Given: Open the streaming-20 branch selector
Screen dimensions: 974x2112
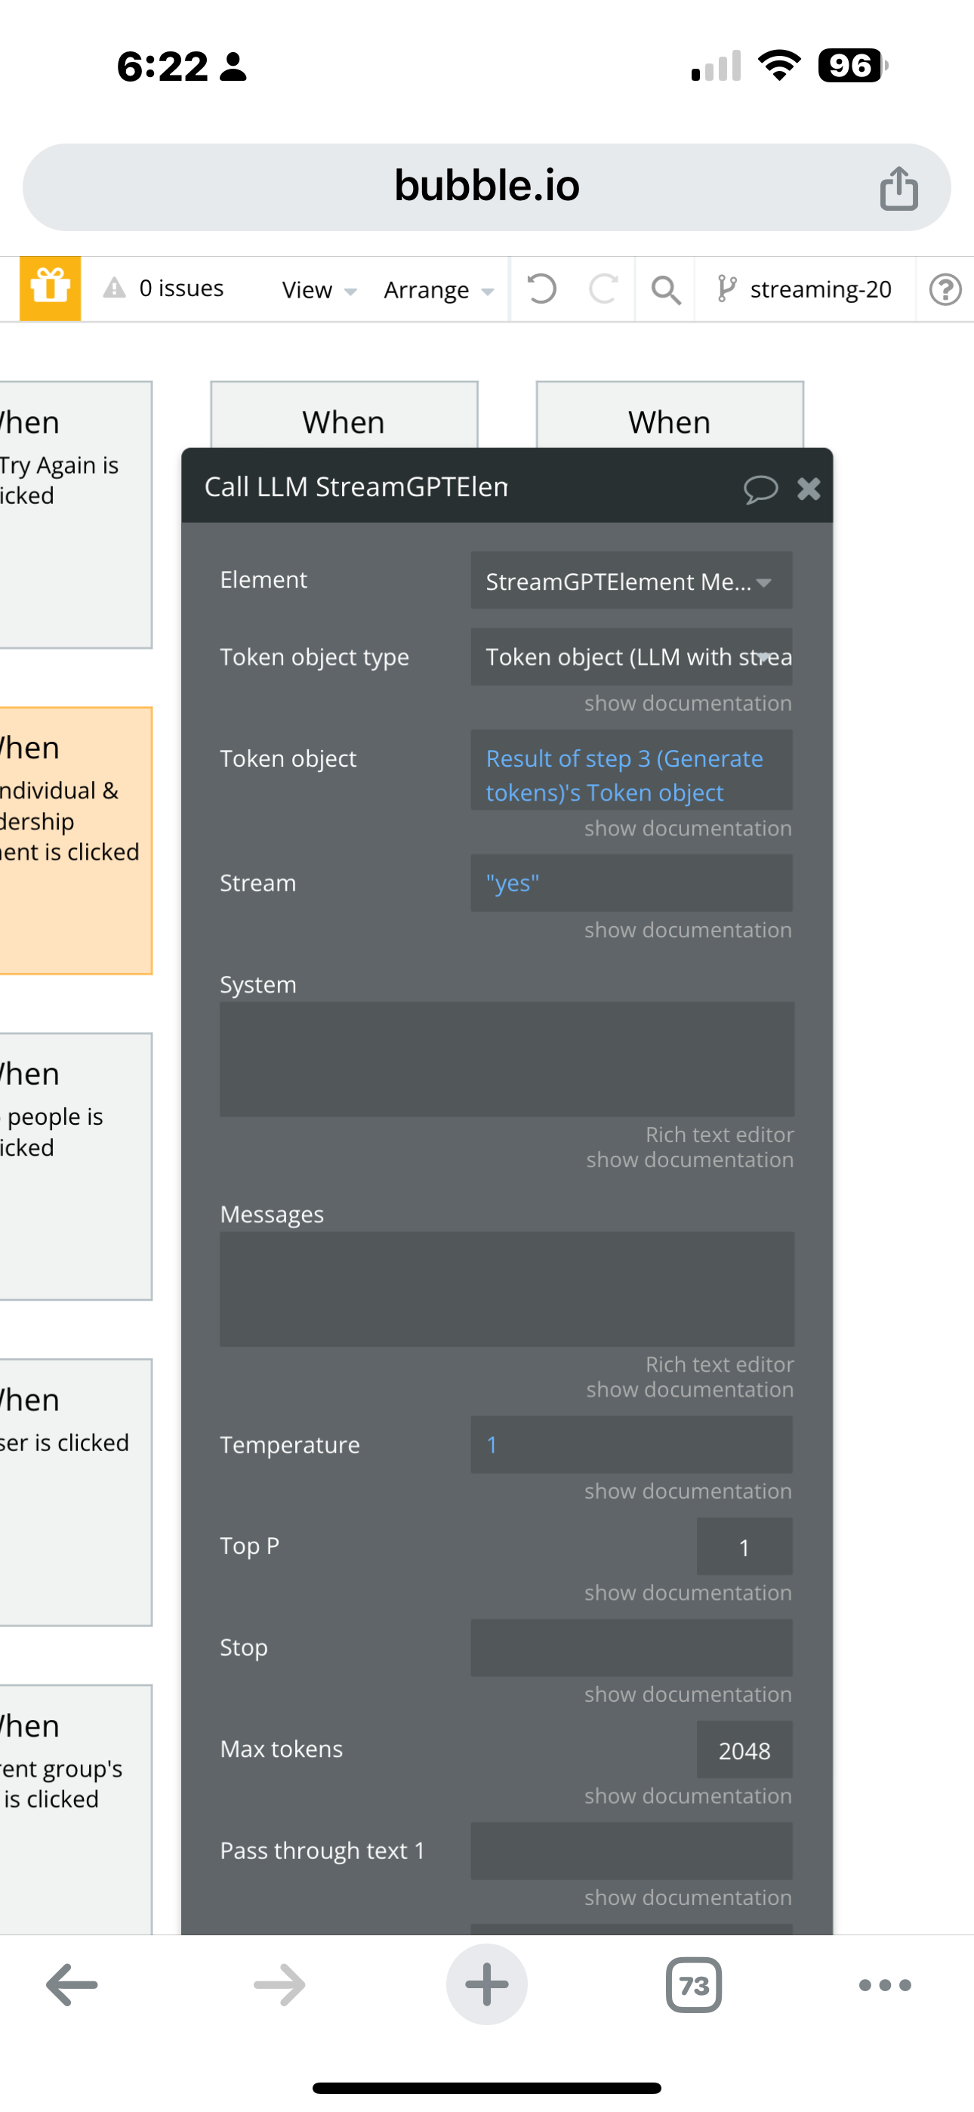Looking at the screenshot, I should pyautogui.click(x=805, y=289).
